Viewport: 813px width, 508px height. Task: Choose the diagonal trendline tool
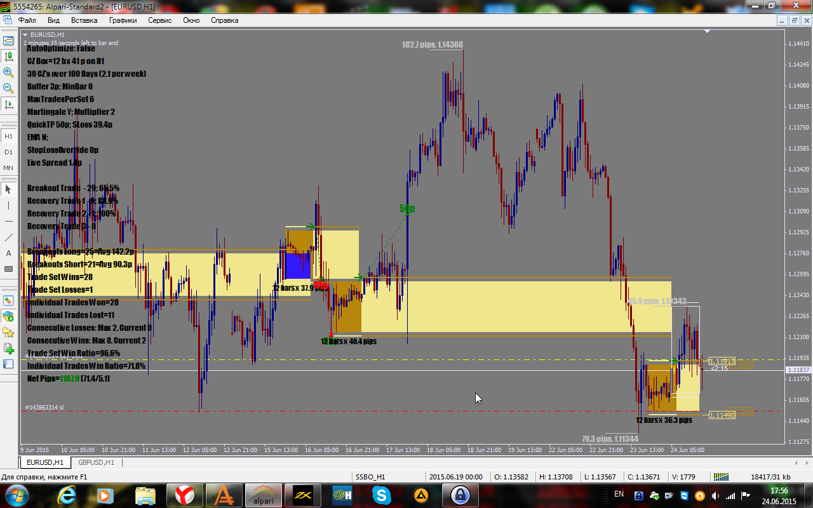[8, 237]
